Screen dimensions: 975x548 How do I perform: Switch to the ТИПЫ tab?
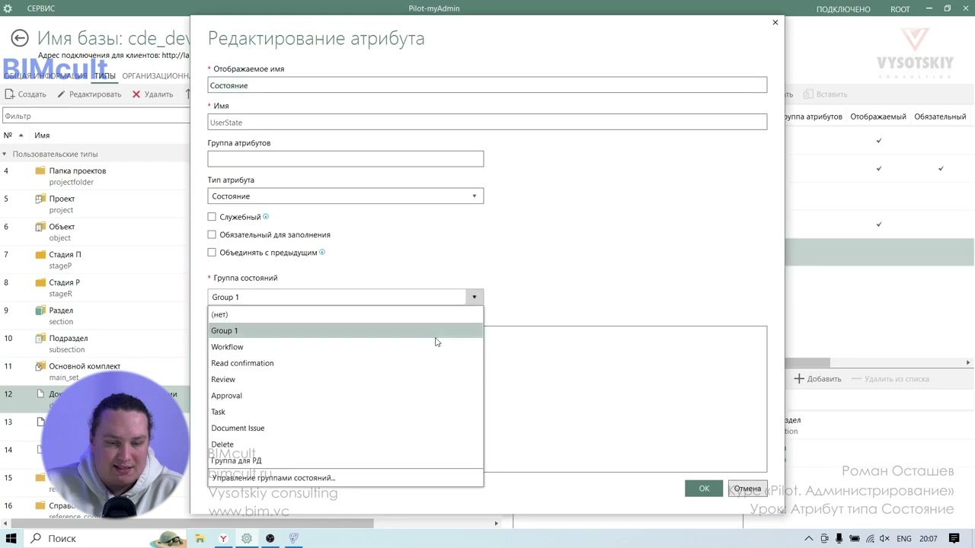[105, 76]
